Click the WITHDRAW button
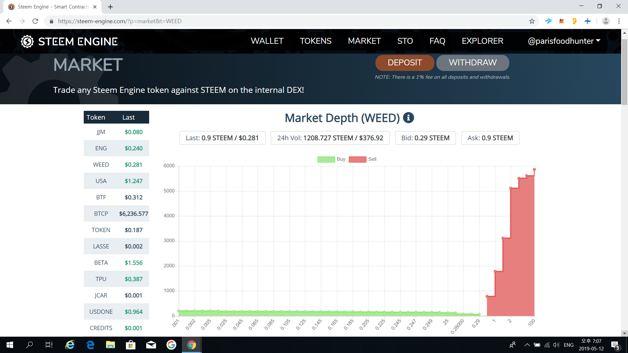The width and height of the screenshot is (628, 353). click(473, 63)
